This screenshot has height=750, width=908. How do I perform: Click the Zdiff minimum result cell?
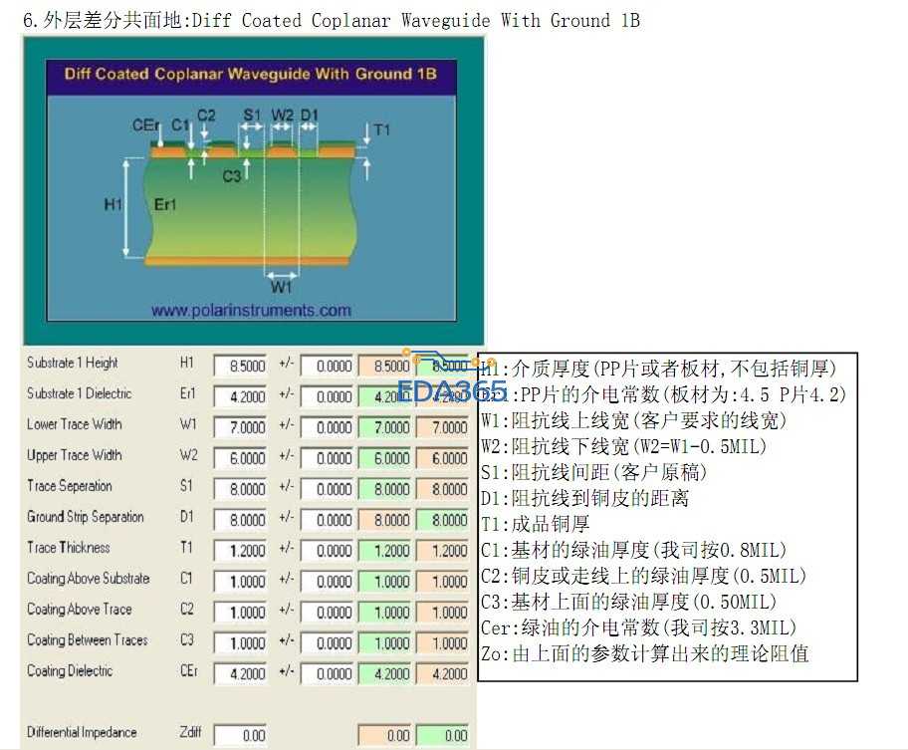click(384, 735)
